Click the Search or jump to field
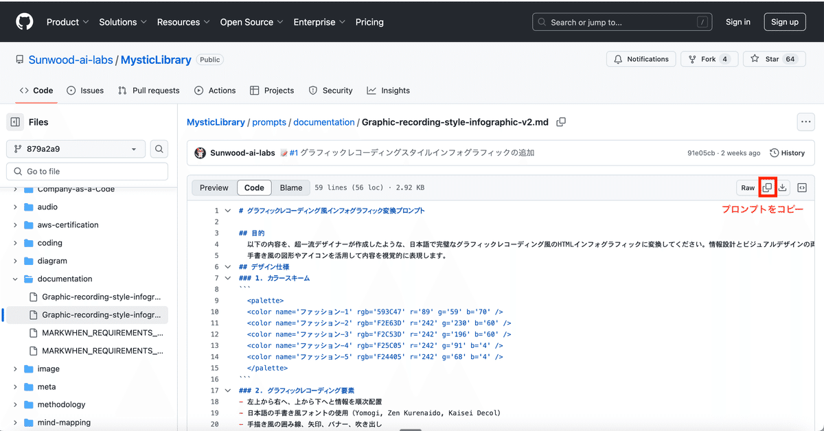Viewport: 824px width, 431px height. [x=621, y=22]
